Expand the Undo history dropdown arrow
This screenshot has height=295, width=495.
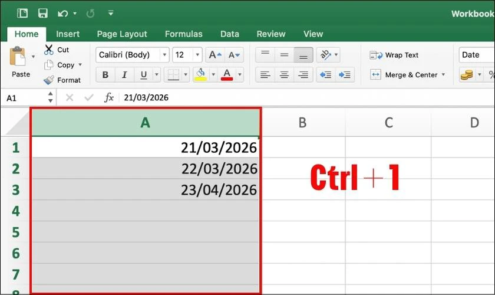tap(75, 14)
